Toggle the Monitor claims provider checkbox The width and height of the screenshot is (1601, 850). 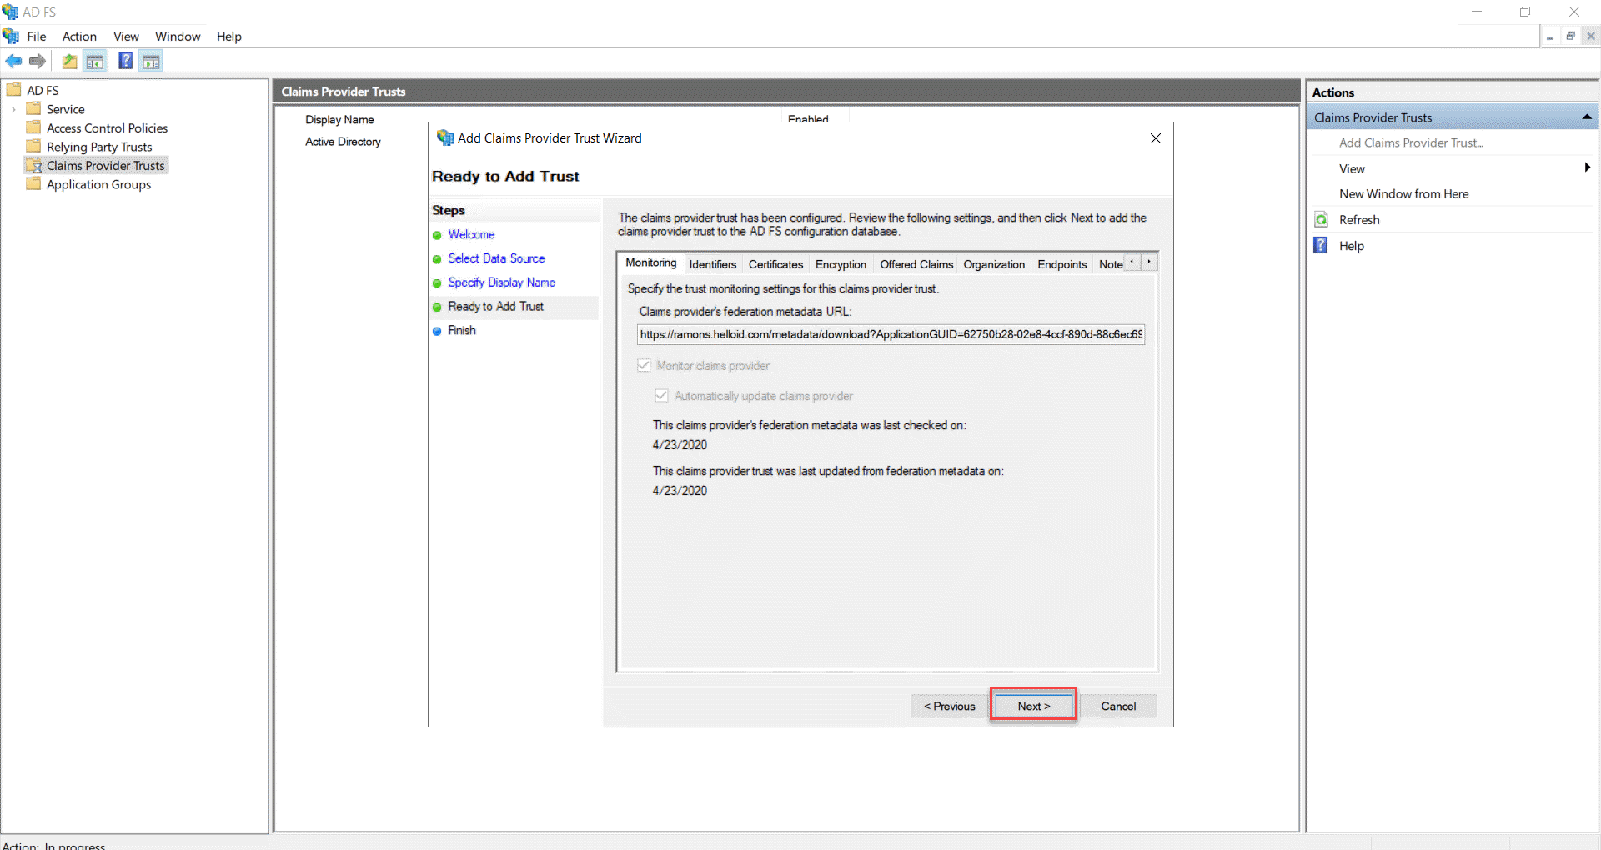(644, 365)
